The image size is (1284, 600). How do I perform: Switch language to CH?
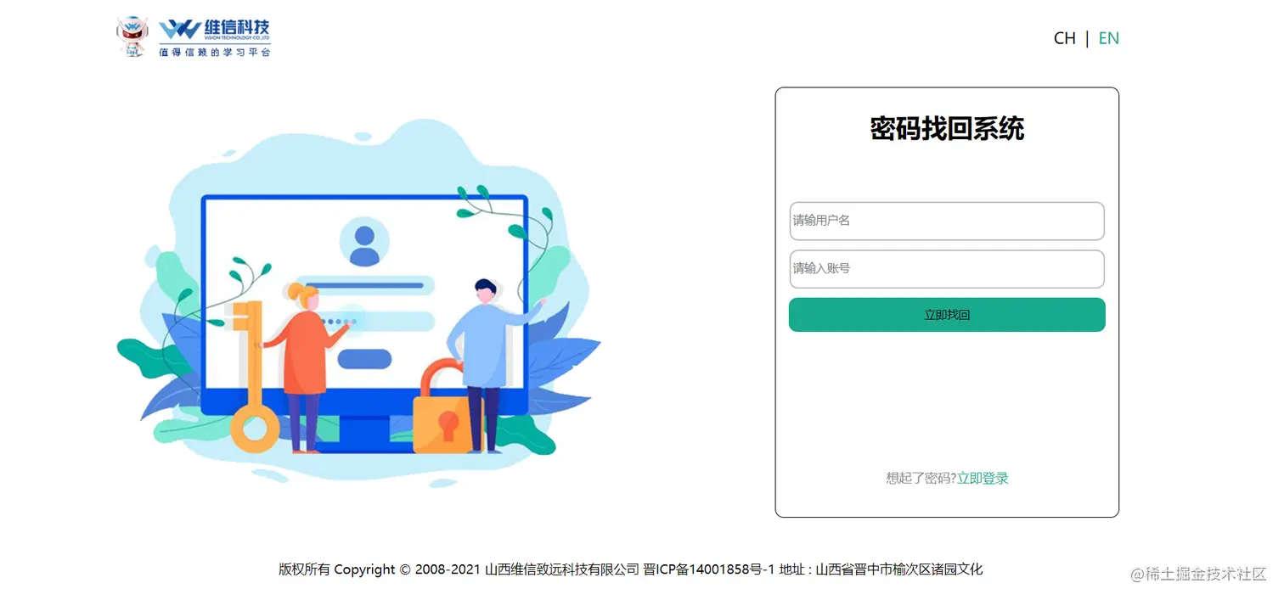pos(1064,38)
